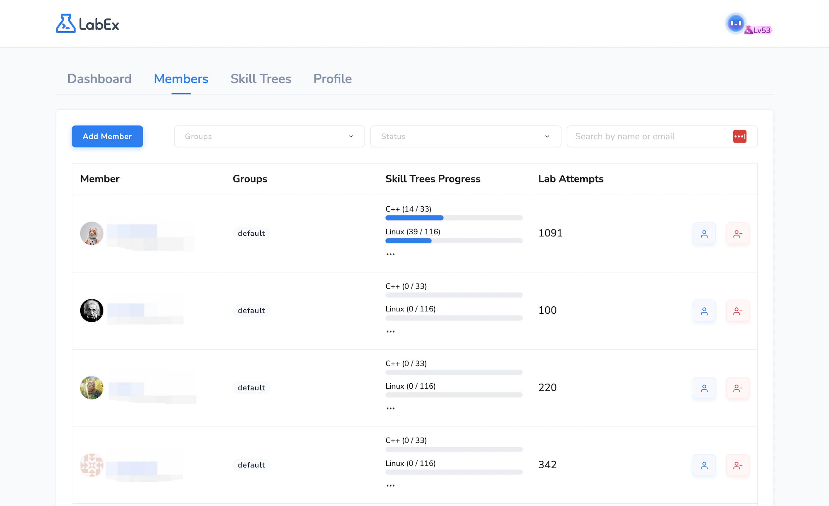
Task: Click the LabEx flask logo
Action: point(65,23)
